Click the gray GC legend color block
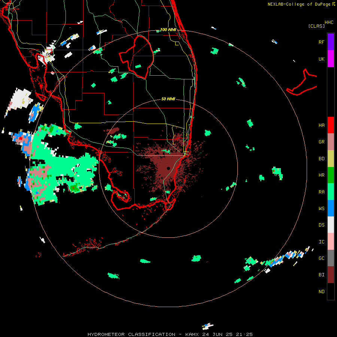This screenshot has height=337, width=337. 331,258
